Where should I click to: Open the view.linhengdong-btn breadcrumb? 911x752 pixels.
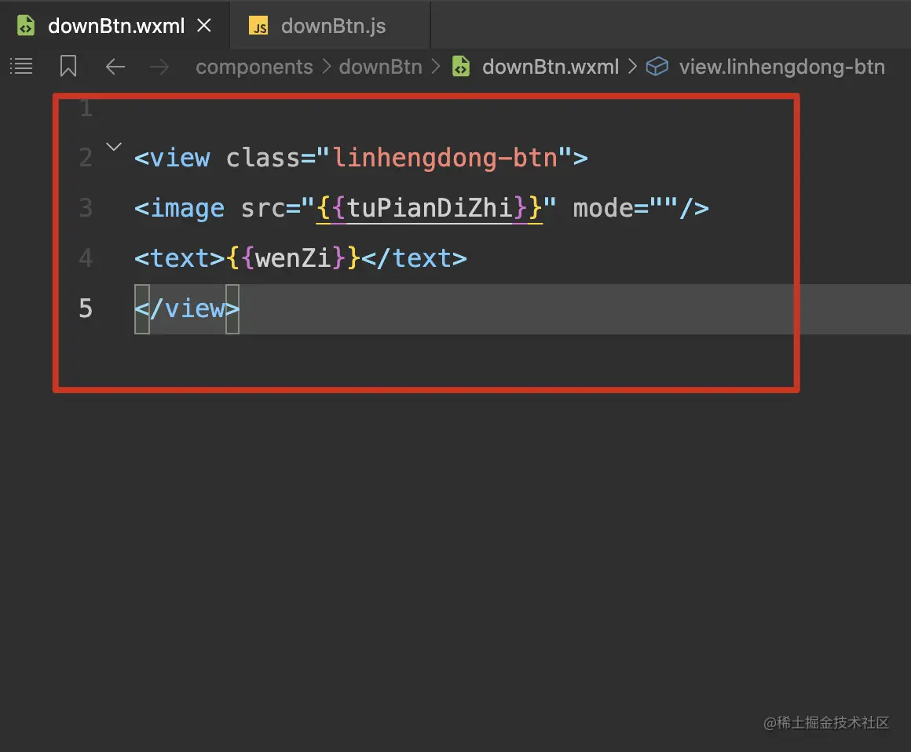coord(782,68)
